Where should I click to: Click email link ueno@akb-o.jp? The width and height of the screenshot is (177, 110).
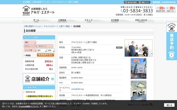click(x=77, y=89)
